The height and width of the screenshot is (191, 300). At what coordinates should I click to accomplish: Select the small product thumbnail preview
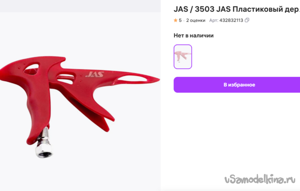183,57
